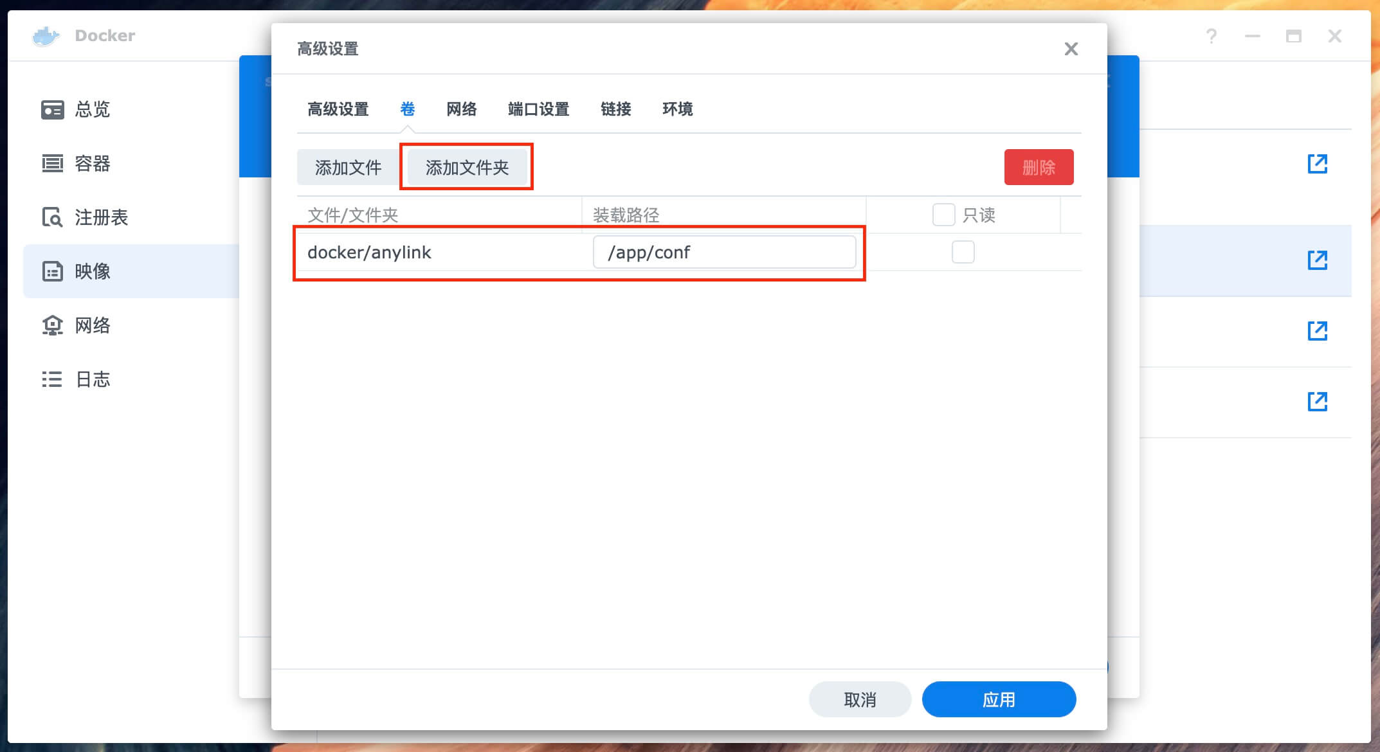This screenshot has height=752, width=1380.
Task: Go to Registry (注册表) sidebar icon
Action: [52, 217]
